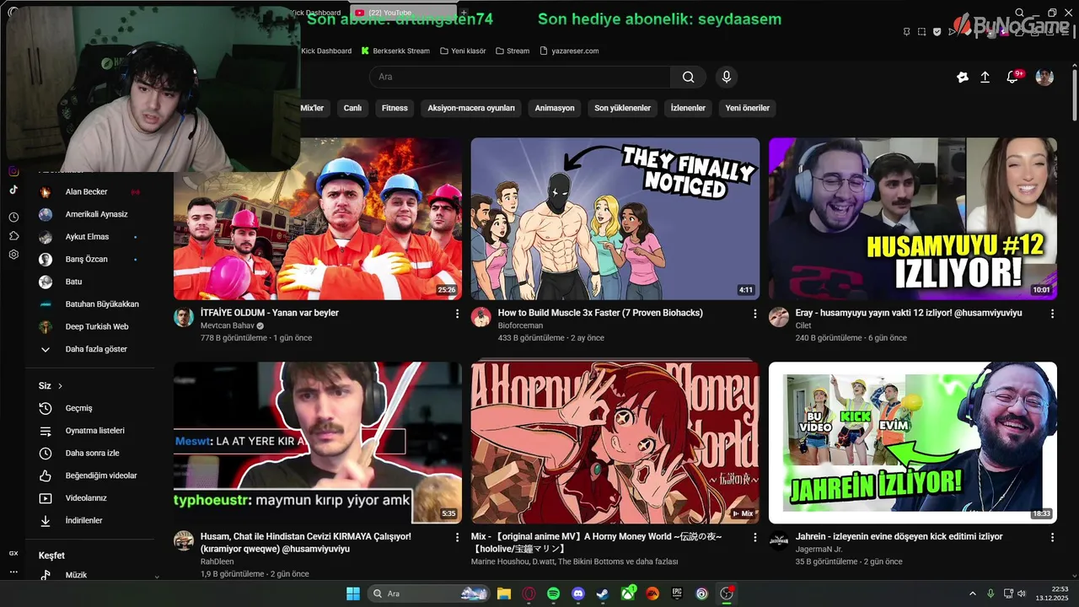Screen dimensions: 1079x607
Task: Play the HUSAMYUYU #12 İZLİYOR thumbnail
Action: [913, 218]
